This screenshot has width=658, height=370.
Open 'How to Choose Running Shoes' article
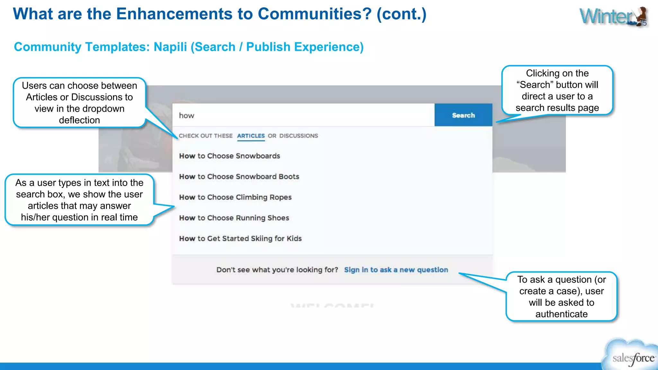[x=234, y=218]
